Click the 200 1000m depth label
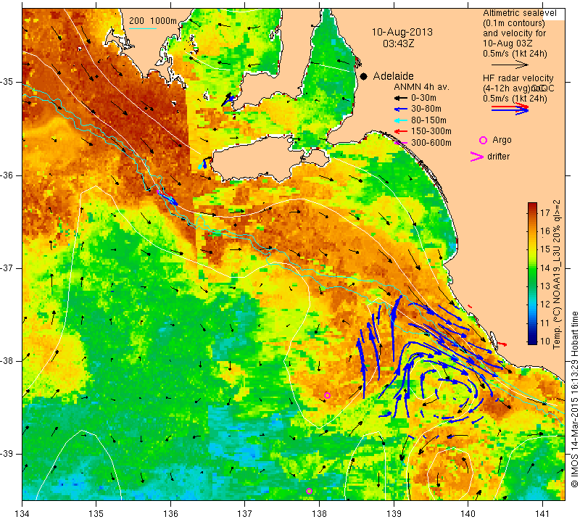Image resolution: width=580 pixels, height=522 pixels. pos(153,21)
